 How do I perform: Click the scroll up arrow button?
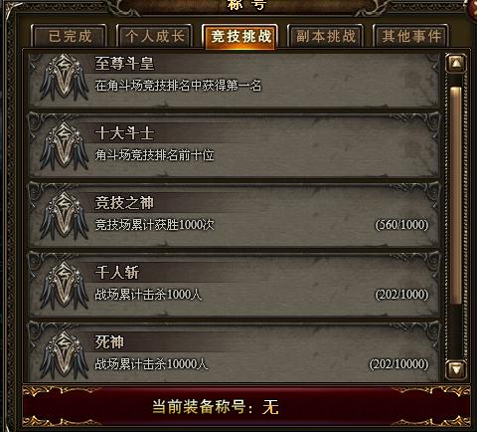[x=456, y=63]
